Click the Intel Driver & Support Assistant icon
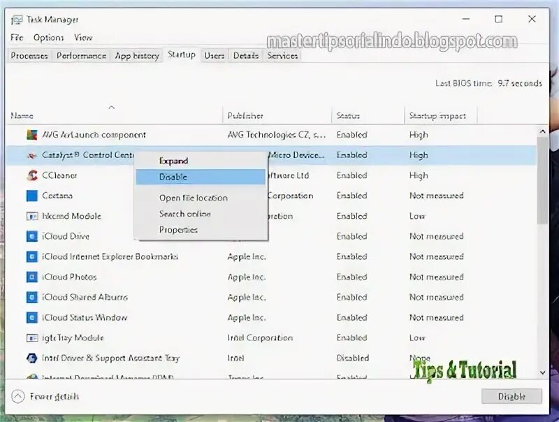559x422 pixels. (x=31, y=358)
